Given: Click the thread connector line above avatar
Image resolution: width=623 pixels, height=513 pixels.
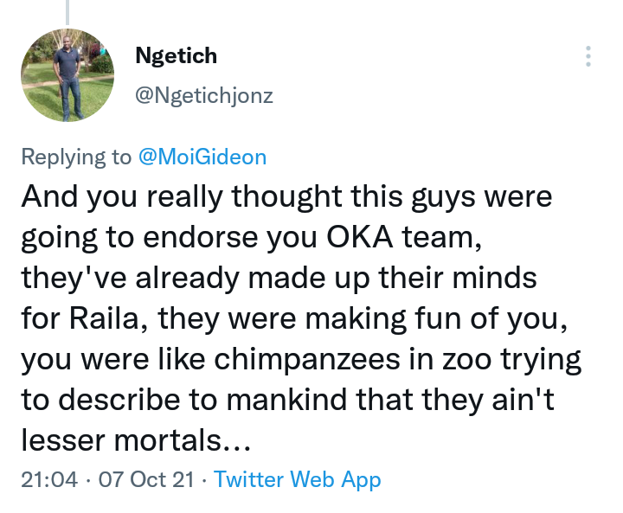Looking at the screenshot, I should coord(67,10).
